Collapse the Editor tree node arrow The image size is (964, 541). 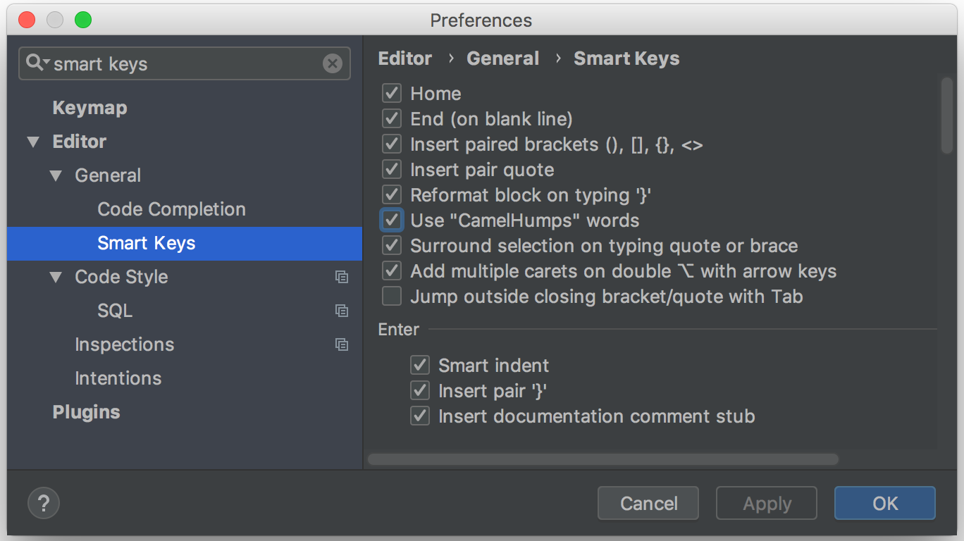pos(33,142)
